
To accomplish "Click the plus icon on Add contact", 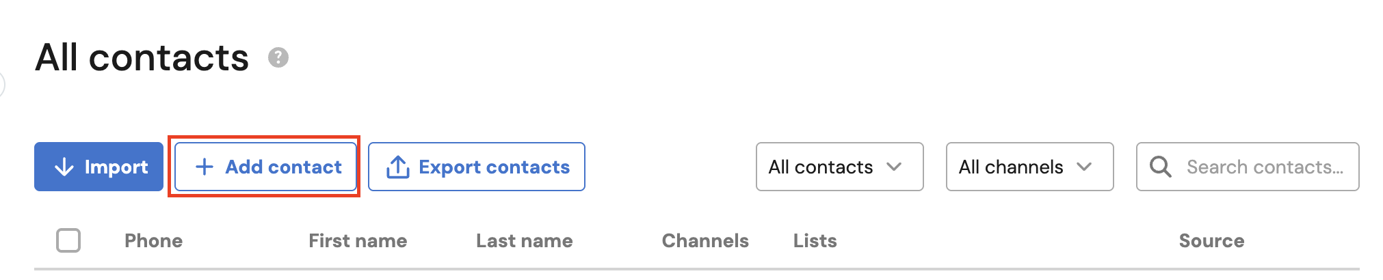I will point(205,167).
